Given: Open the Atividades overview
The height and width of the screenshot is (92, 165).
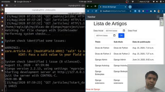Looking at the screenshot, I should pyautogui.click(x=6, y=2).
